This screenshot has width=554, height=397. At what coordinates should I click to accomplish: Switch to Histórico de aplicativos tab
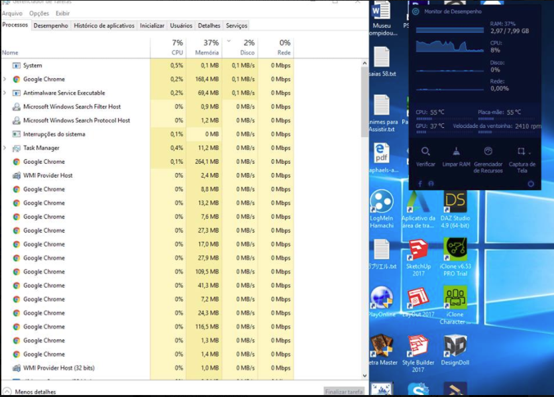coord(104,25)
